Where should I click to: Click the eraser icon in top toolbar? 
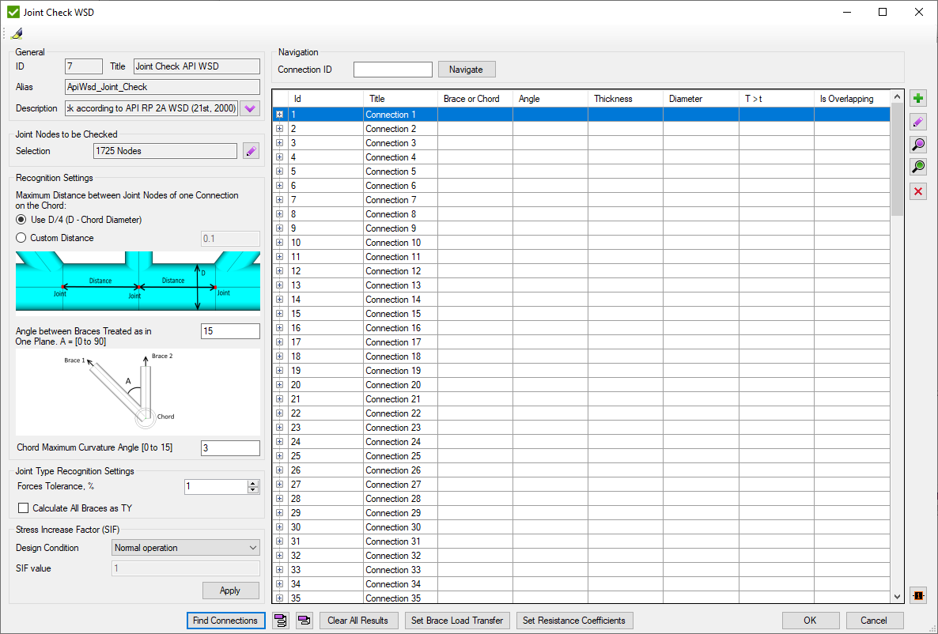tap(17, 33)
